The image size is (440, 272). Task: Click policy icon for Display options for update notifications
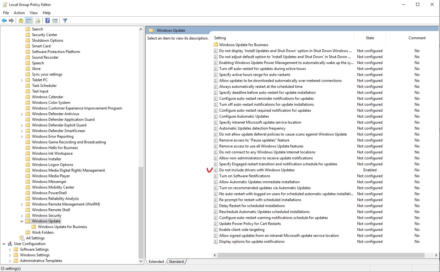click(x=216, y=242)
